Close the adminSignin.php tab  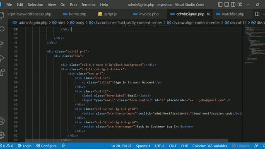(208, 14)
